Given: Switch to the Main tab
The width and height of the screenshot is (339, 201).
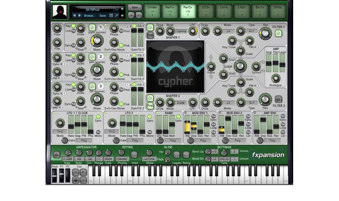Looking at the screenshot, I should pos(135,8).
